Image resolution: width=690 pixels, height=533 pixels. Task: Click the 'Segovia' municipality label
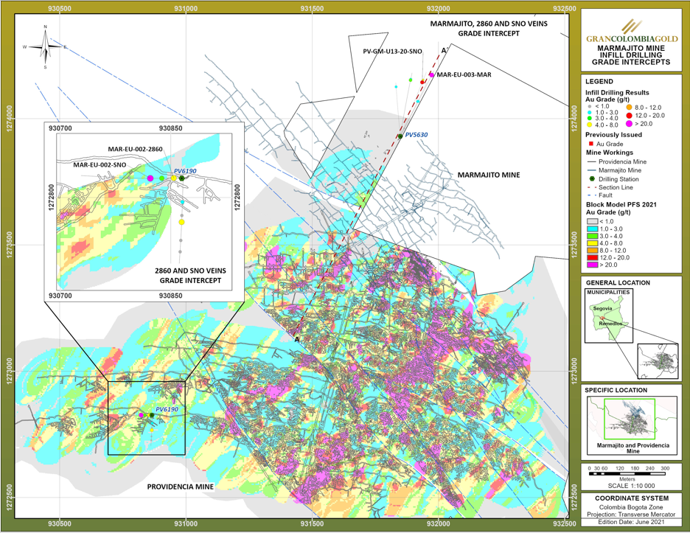tap(602, 309)
